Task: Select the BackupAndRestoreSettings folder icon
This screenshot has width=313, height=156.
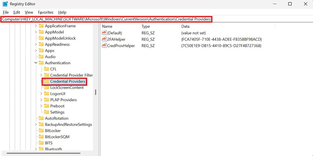Action: [x=41, y=125]
